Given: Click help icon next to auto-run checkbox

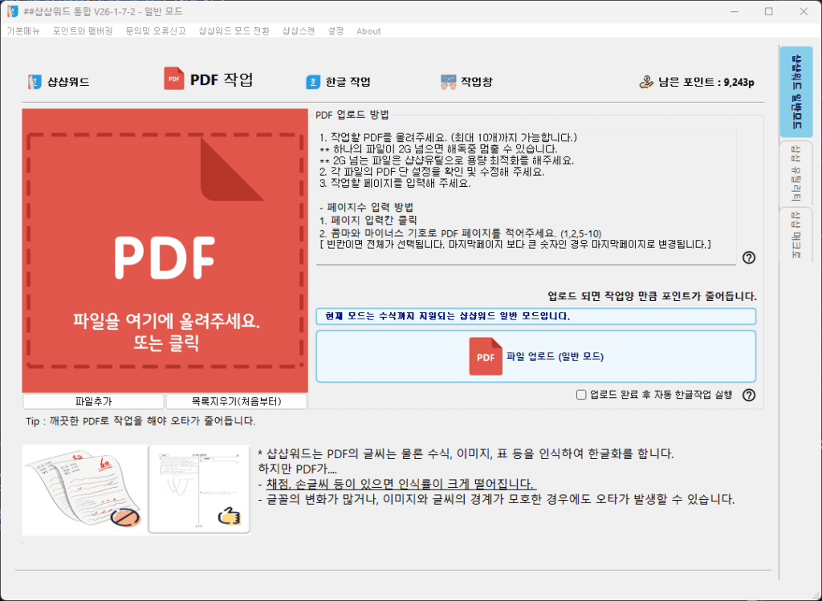Looking at the screenshot, I should coord(748,395).
